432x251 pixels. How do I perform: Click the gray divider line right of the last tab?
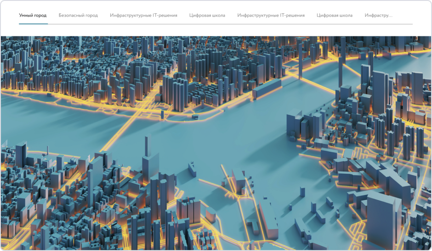[x=404, y=24]
